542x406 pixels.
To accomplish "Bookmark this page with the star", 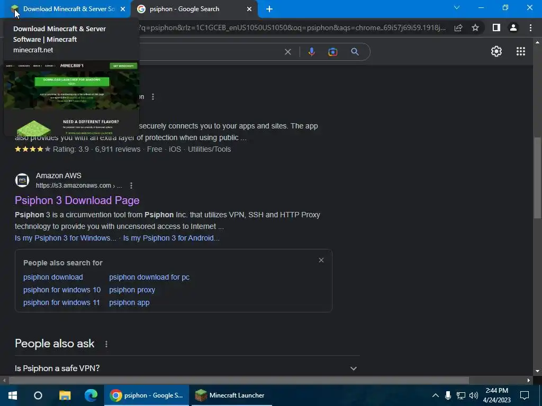I will (475, 27).
